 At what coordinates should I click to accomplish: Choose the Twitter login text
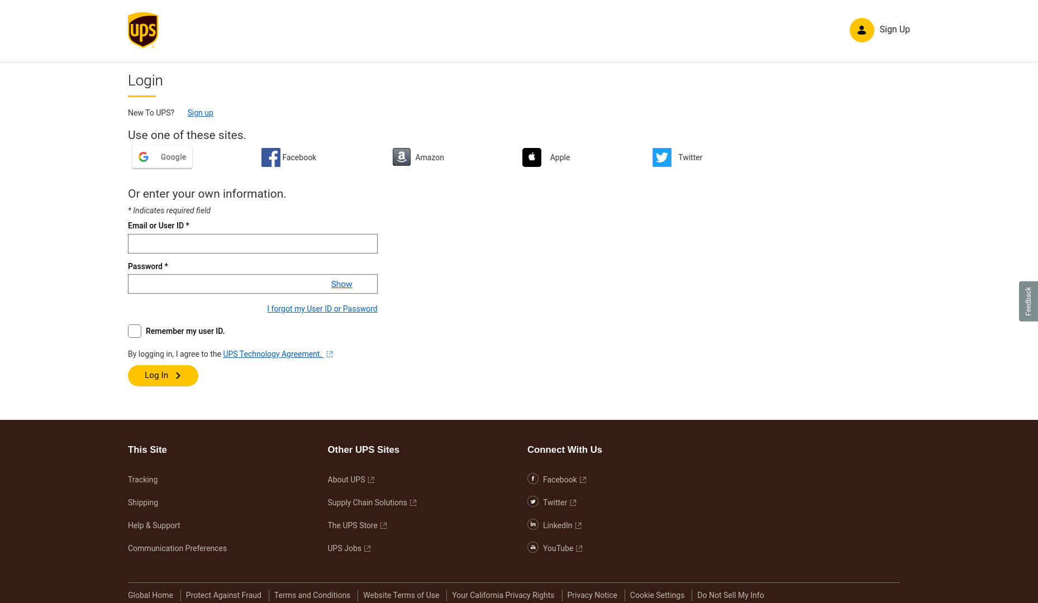[x=691, y=157]
